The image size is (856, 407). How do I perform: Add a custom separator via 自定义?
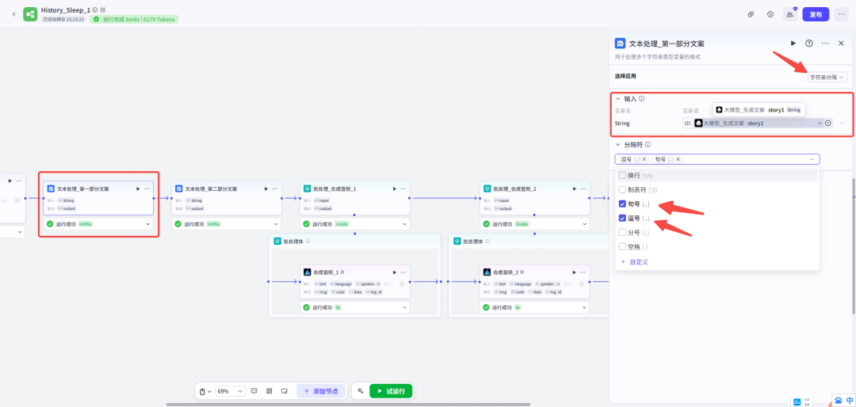tap(634, 262)
